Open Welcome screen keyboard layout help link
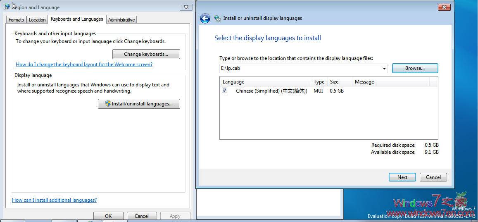This screenshot has height=222, width=478. click(84, 64)
